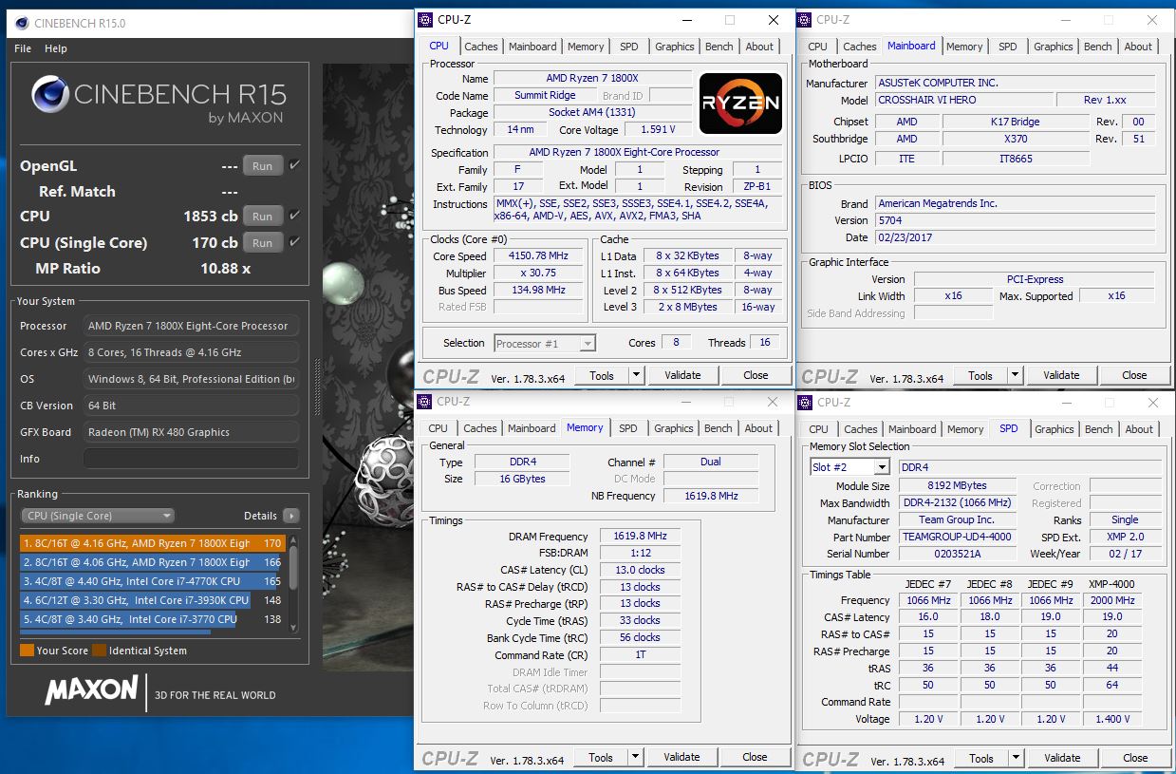Click the Tools button in the Memory tab window

[601, 757]
